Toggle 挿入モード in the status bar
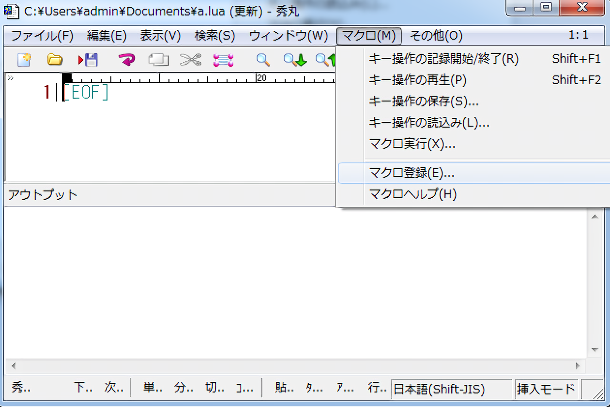Image resolution: width=610 pixels, height=407 pixels. (546, 389)
